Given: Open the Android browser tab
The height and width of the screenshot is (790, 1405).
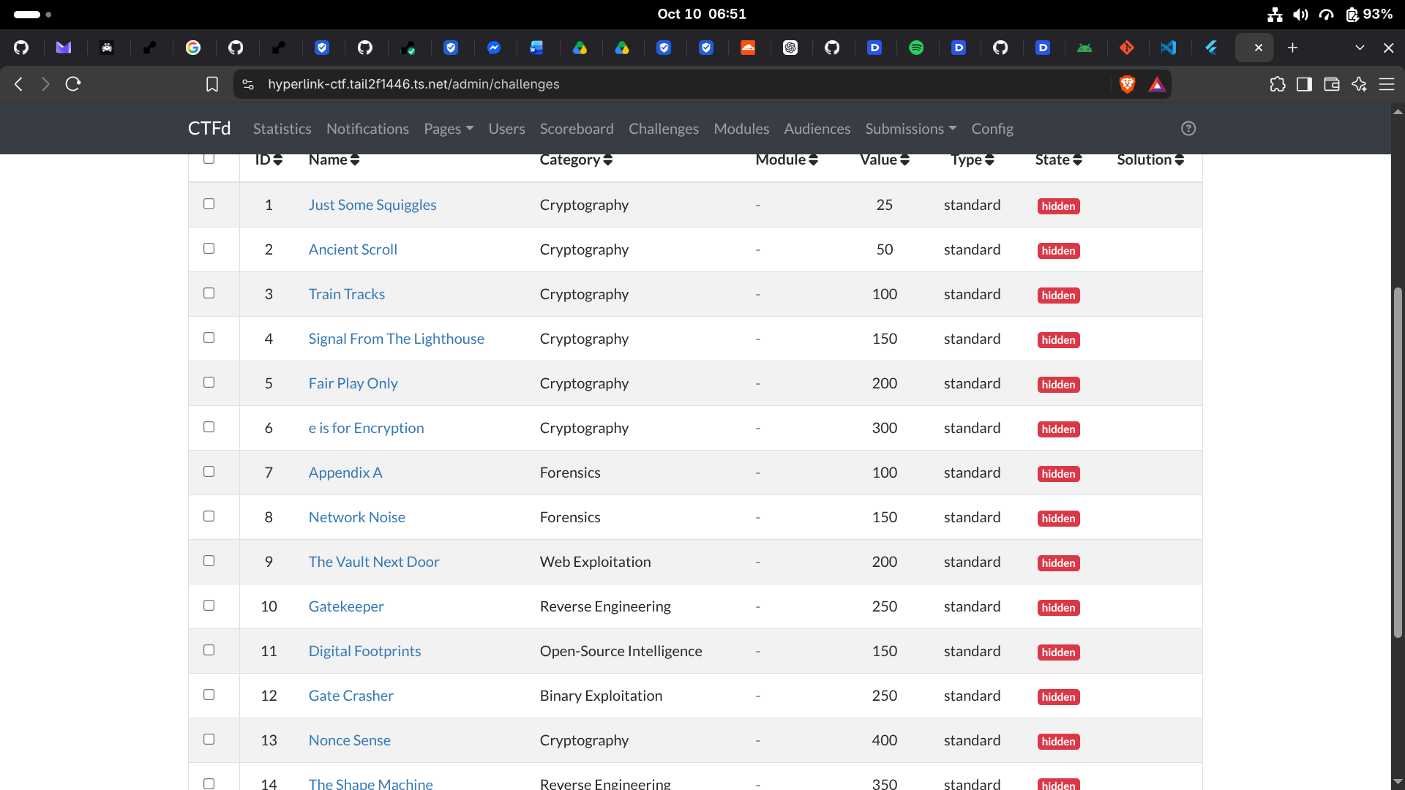Looking at the screenshot, I should coord(1084,48).
